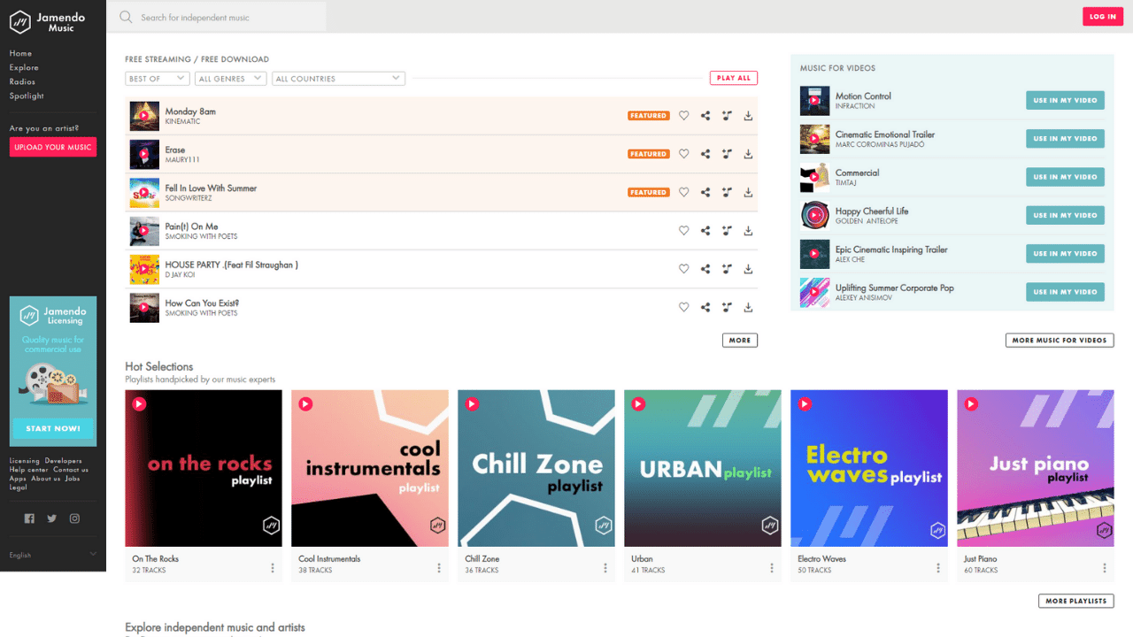1133x637 pixels.
Task: Play the Chill Zone playlist
Action: (x=472, y=404)
